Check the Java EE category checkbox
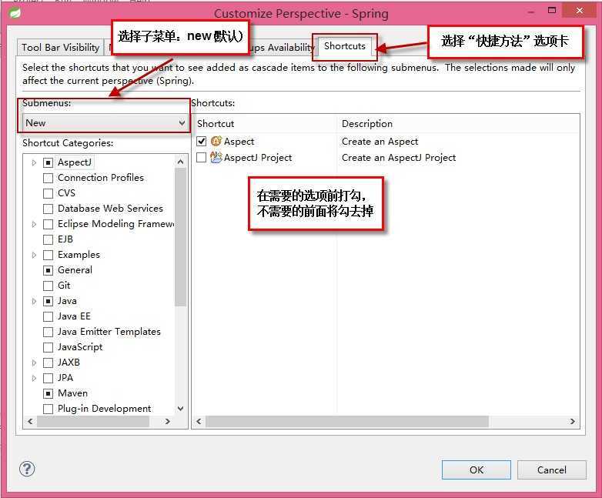The height and width of the screenshot is (498, 602). tap(48, 317)
